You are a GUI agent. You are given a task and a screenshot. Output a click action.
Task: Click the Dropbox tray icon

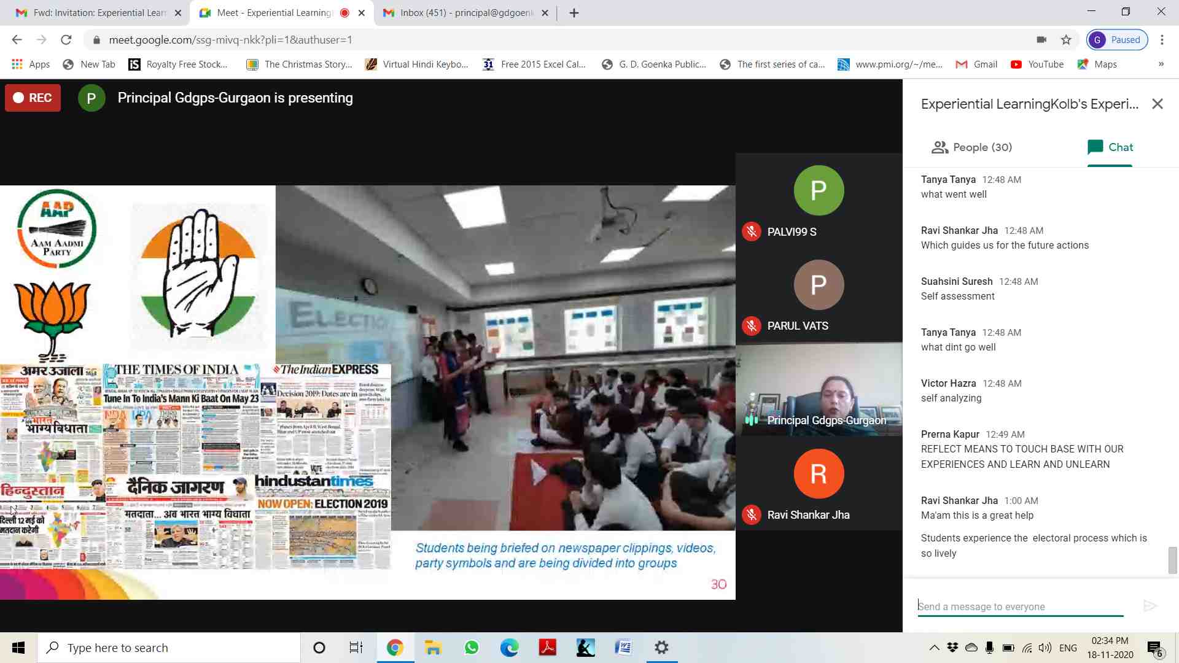952,648
